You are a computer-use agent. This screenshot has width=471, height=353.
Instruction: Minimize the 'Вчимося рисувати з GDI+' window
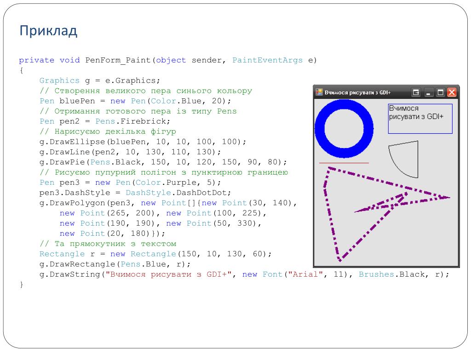point(428,92)
